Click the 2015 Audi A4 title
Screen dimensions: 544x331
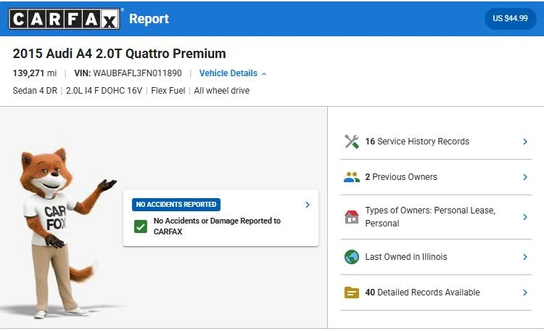[x=119, y=54]
